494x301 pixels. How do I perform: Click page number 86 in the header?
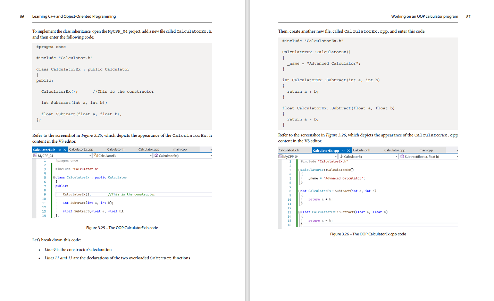[x=22, y=16]
